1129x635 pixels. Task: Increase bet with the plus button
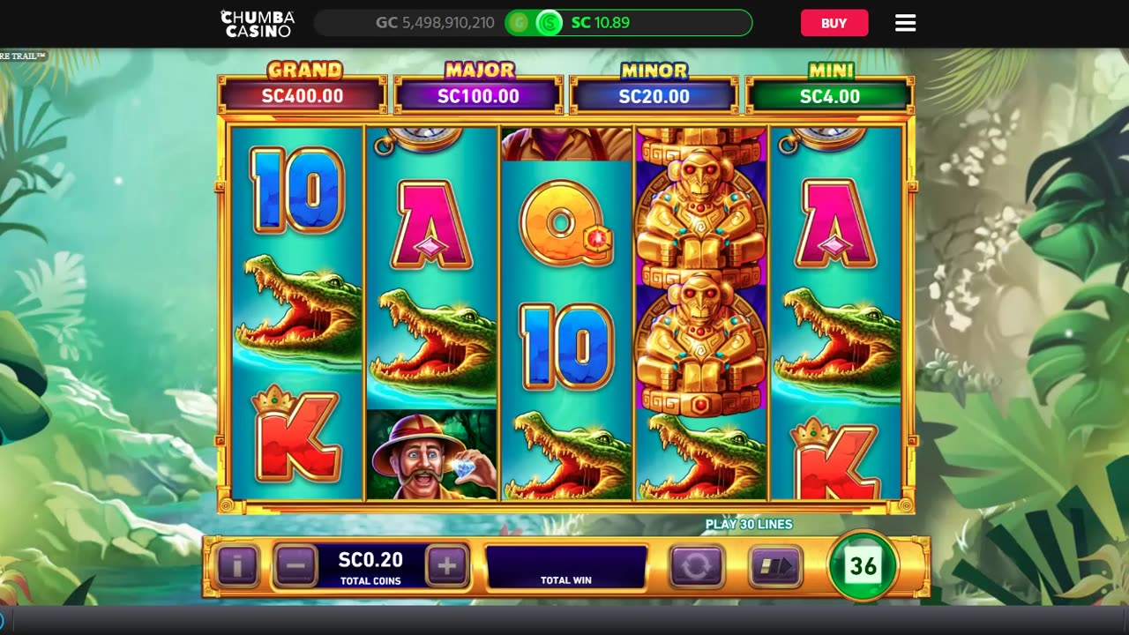[447, 565]
